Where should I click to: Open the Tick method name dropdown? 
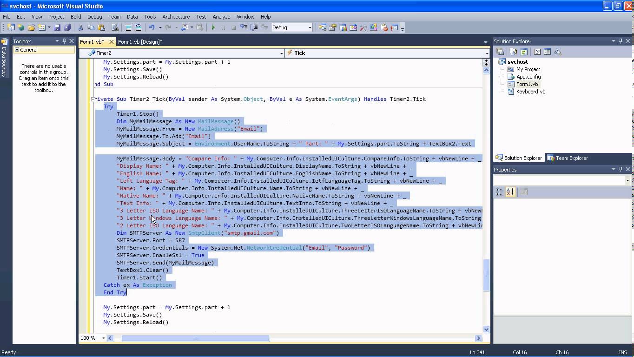(487, 53)
